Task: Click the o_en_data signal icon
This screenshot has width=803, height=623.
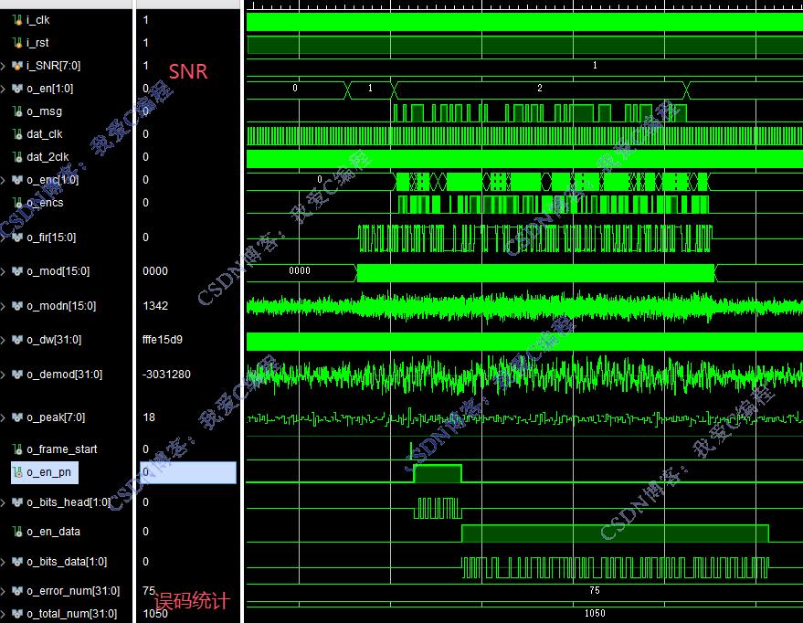Action: [17, 532]
